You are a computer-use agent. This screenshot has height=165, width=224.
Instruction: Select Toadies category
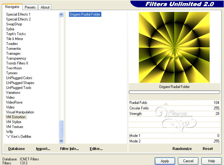12,44
